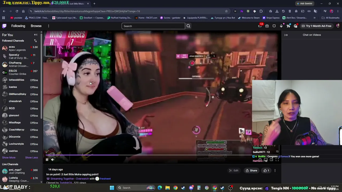Collapse the For You sidebar
The width and height of the screenshot is (342, 192).
pyautogui.click(x=36, y=35)
